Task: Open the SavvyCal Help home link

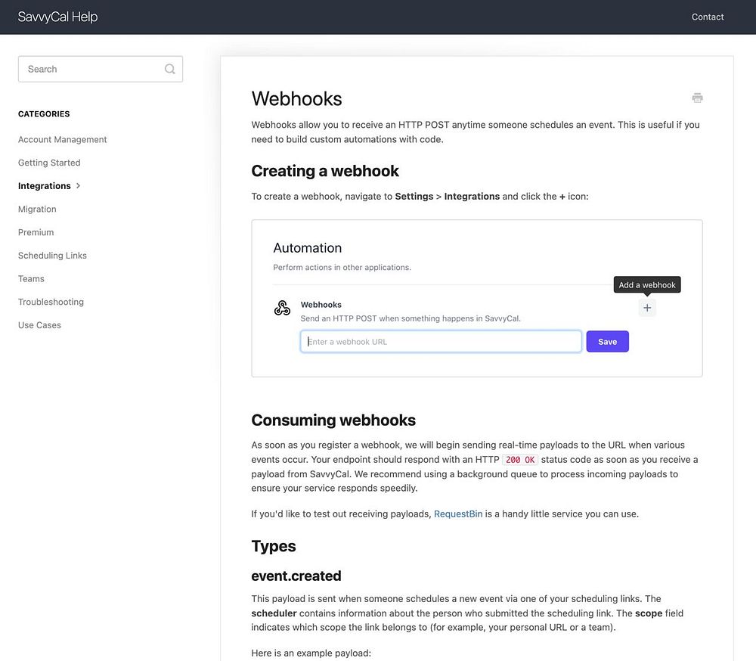Action: 58,17
